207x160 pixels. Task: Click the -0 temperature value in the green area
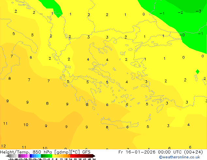click(182, 35)
